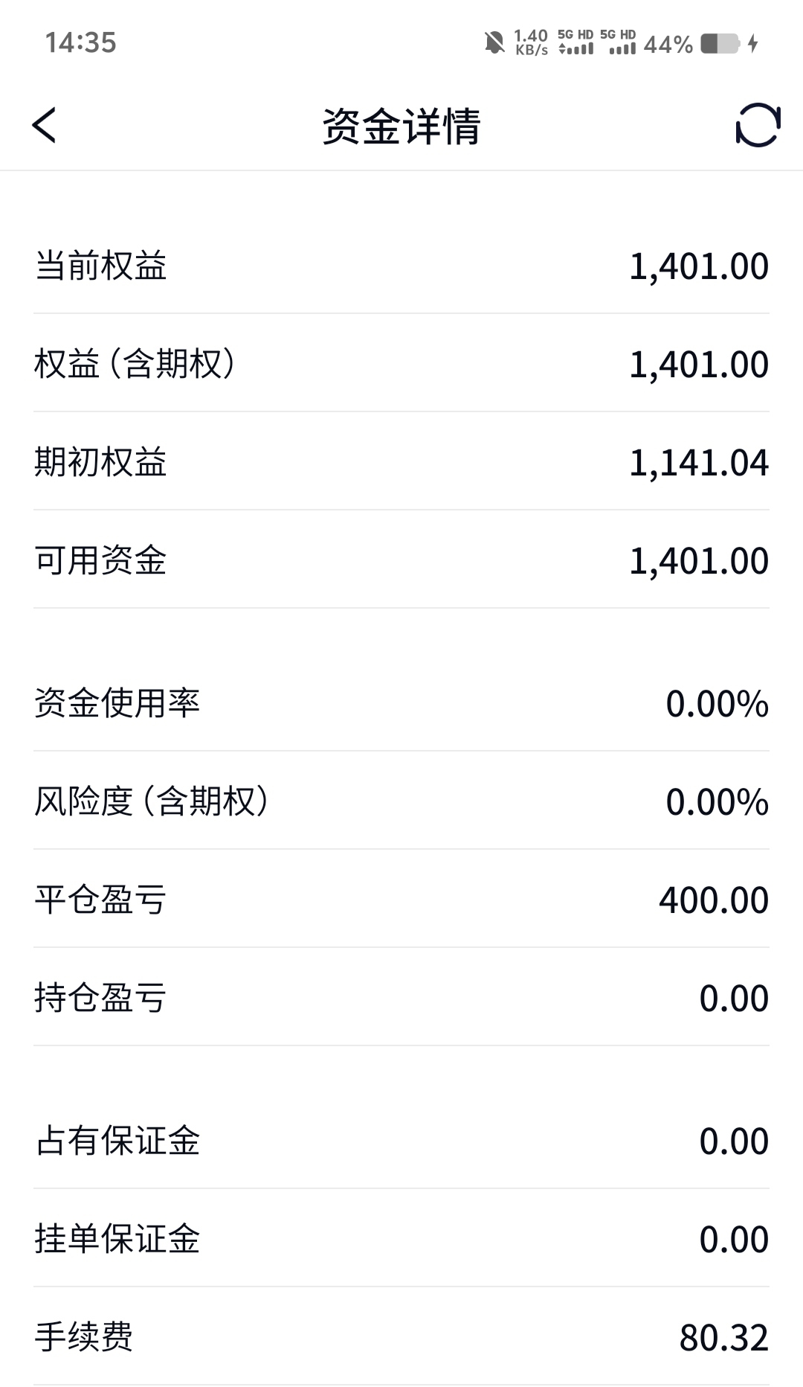Tap the 期初权益 value 1,141.04
Screen dimensions: 803x1387
point(699,462)
